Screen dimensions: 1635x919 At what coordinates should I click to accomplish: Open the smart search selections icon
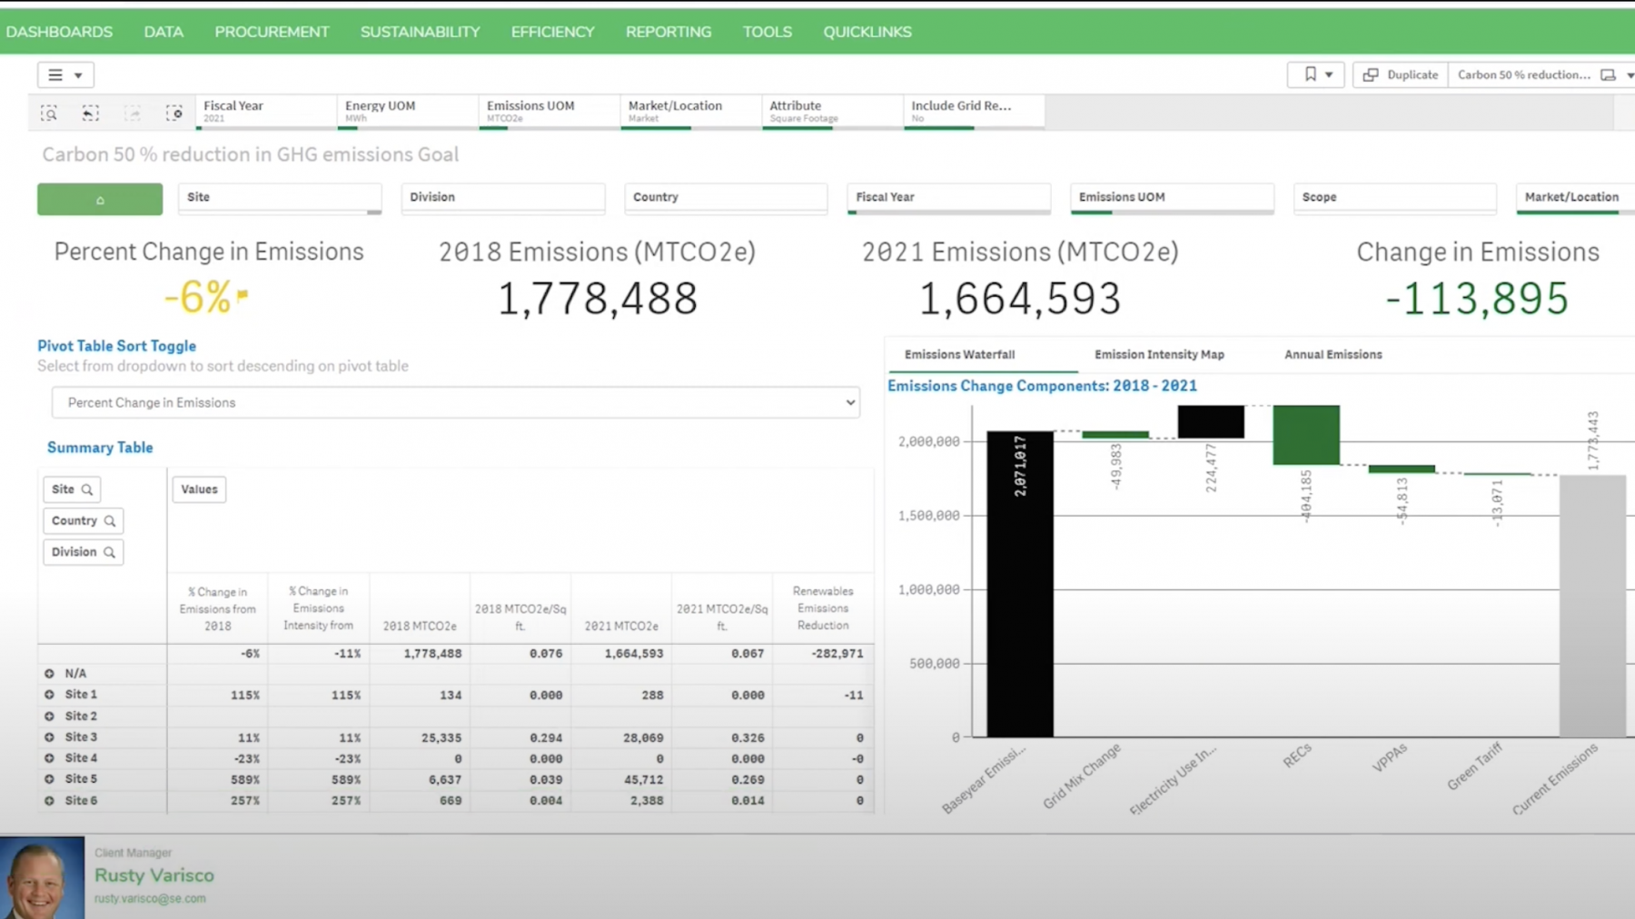pyautogui.click(x=49, y=113)
